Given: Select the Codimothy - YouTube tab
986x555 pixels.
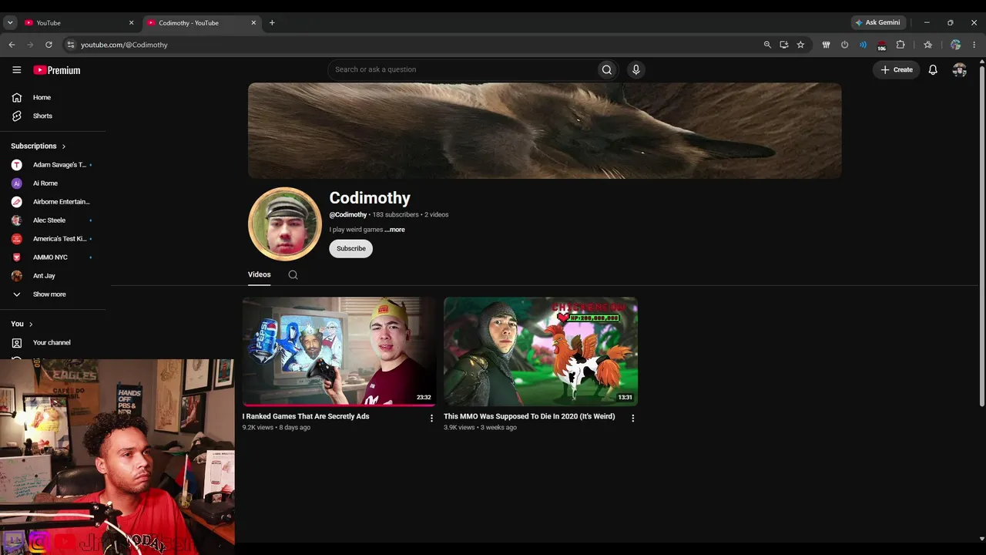Looking at the screenshot, I should point(202,23).
